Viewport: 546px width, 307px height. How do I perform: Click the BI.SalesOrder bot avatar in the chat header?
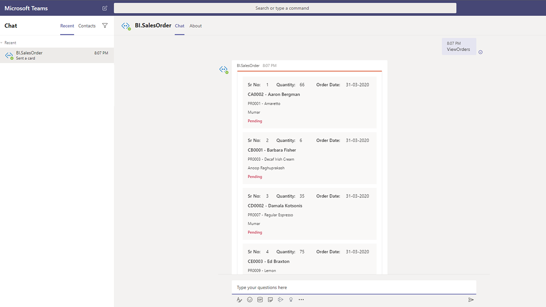point(126,26)
